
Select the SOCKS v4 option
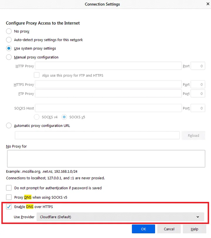point(37,117)
